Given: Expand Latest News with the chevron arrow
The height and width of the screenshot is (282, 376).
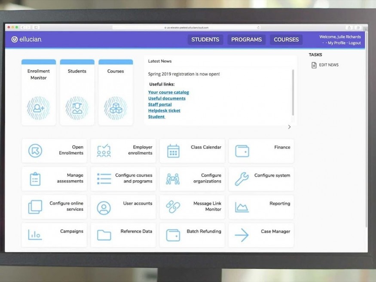Looking at the screenshot, I should click(x=289, y=127).
